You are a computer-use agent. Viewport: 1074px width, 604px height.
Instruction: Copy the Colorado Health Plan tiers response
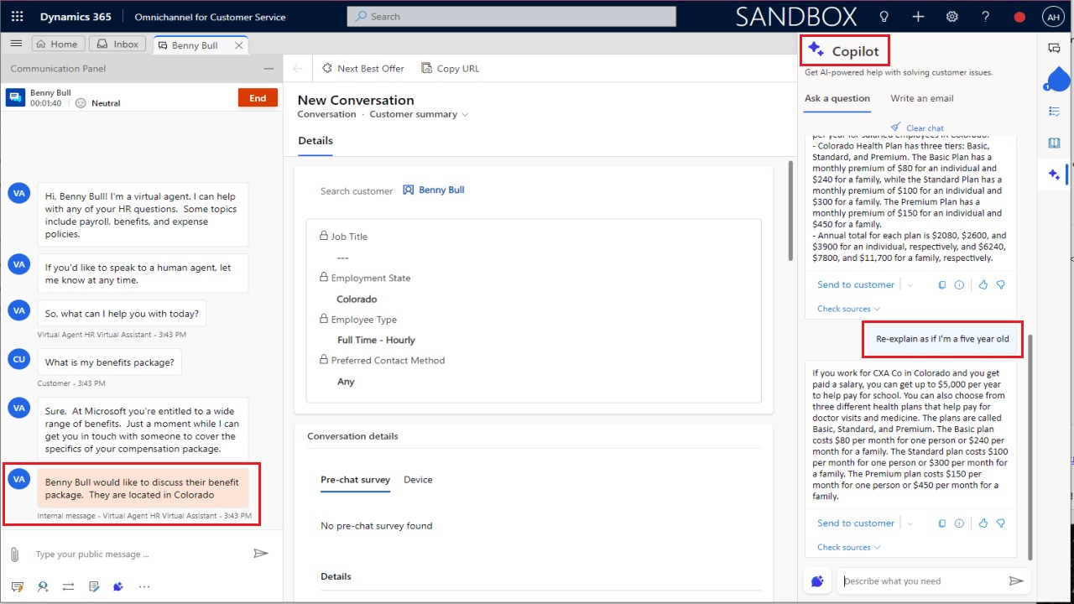pyautogui.click(x=942, y=285)
